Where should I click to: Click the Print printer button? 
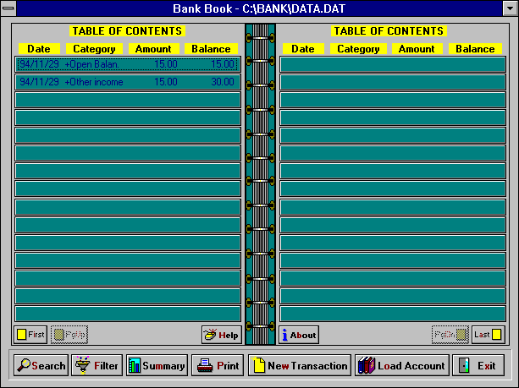[218, 365]
